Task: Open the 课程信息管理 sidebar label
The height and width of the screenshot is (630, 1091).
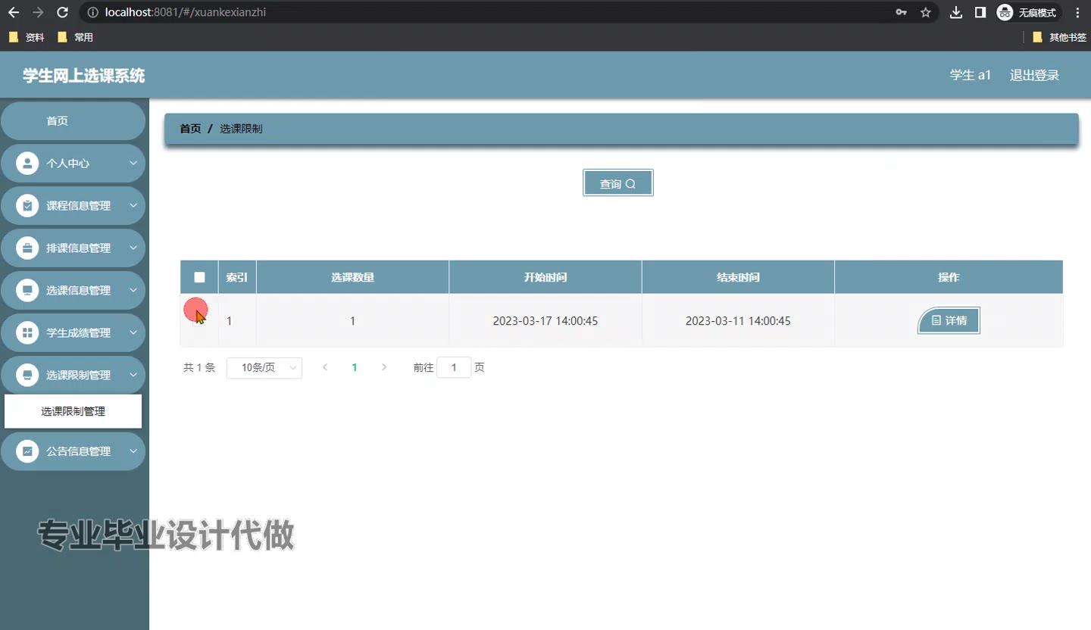Action: [x=79, y=205]
